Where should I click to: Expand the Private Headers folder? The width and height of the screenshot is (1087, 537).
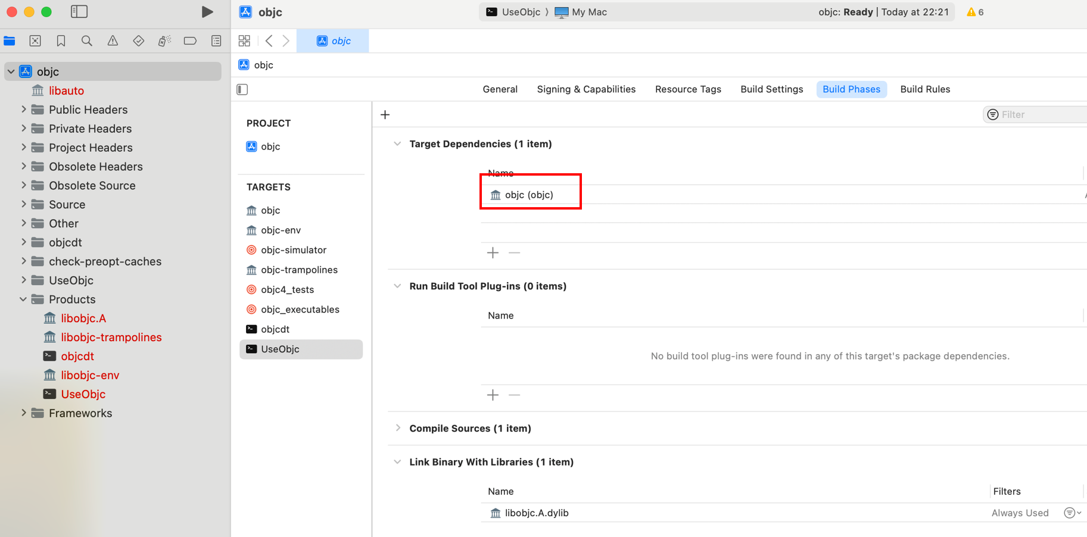pos(24,129)
